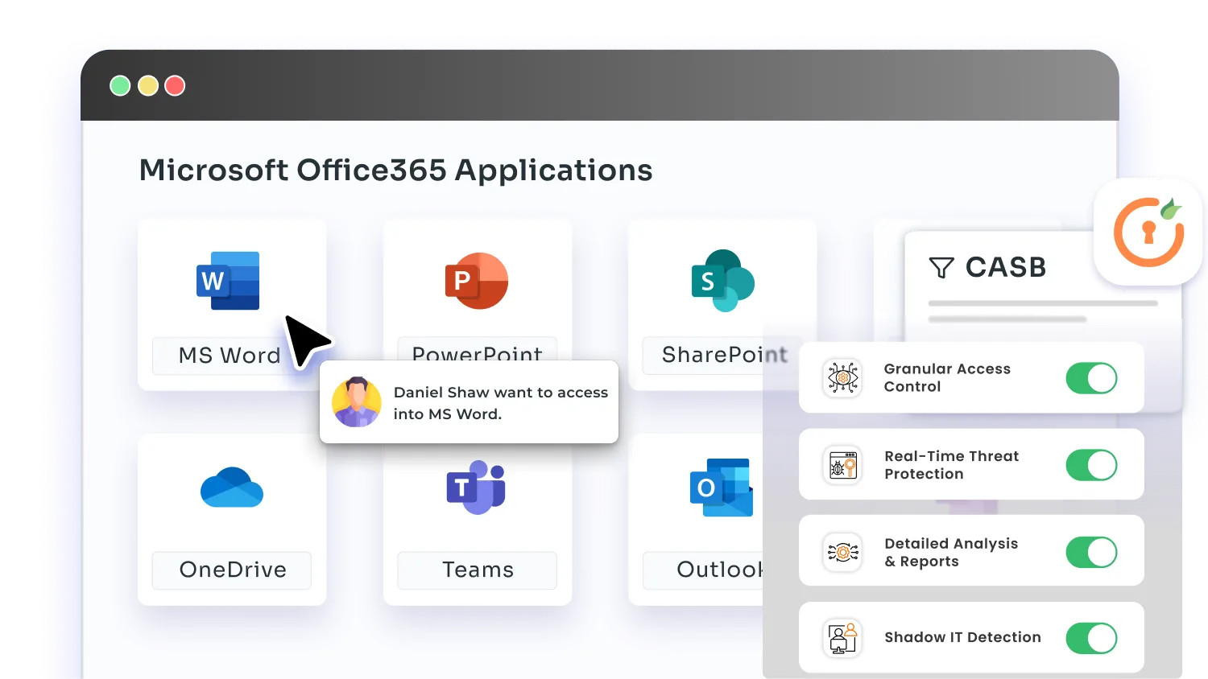Toggle Shadow IT Detection switch
Image resolution: width=1208 pixels, height=679 pixels.
1091,639
